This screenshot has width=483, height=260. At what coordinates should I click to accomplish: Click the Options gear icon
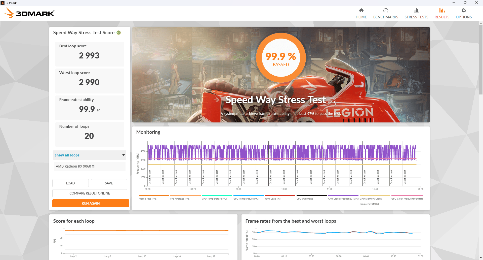tap(464, 10)
